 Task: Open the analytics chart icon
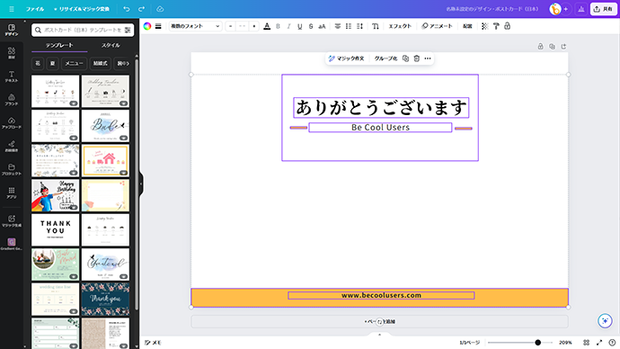580,9
